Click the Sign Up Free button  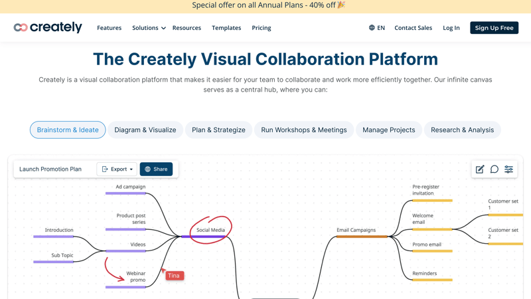[494, 28]
